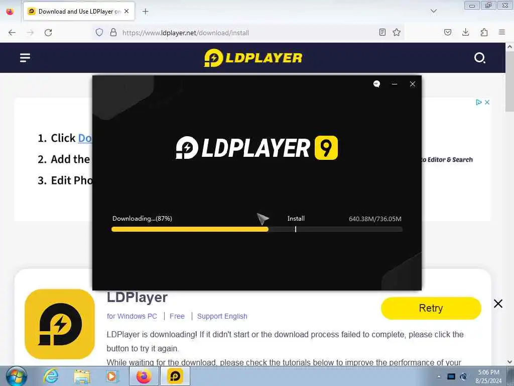The height and width of the screenshot is (386, 514).
Task: Open the Save to Pocket icon
Action: point(447,32)
